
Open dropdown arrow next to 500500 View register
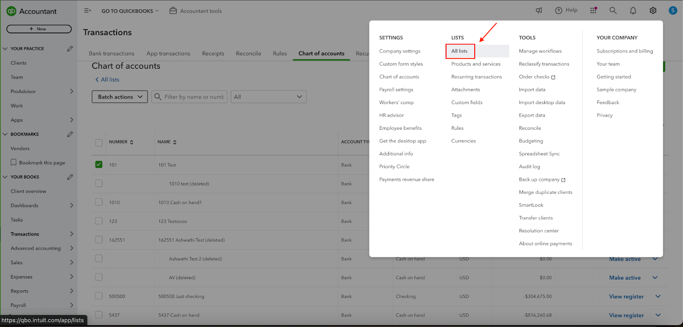pyautogui.click(x=658, y=296)
